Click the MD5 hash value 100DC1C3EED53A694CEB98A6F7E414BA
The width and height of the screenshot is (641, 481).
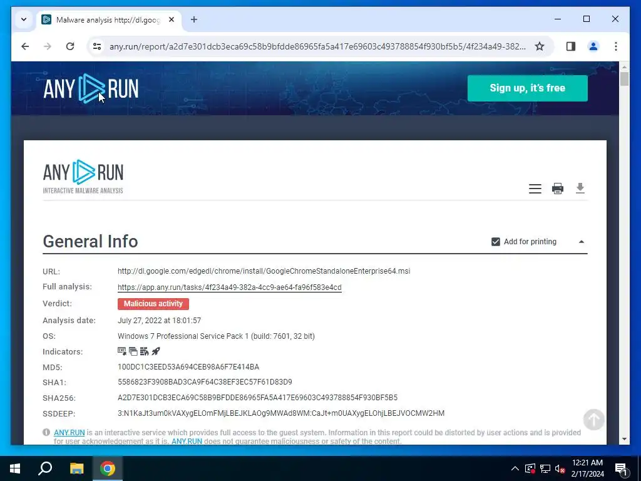(x=188, y=367)
